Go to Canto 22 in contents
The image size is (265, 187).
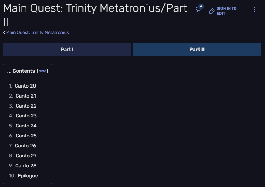(26, 106)
